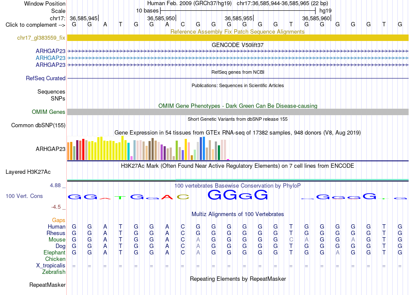The image size is (409, 295).
Task: Click the orange "Gaps" label
Action: 59,220
